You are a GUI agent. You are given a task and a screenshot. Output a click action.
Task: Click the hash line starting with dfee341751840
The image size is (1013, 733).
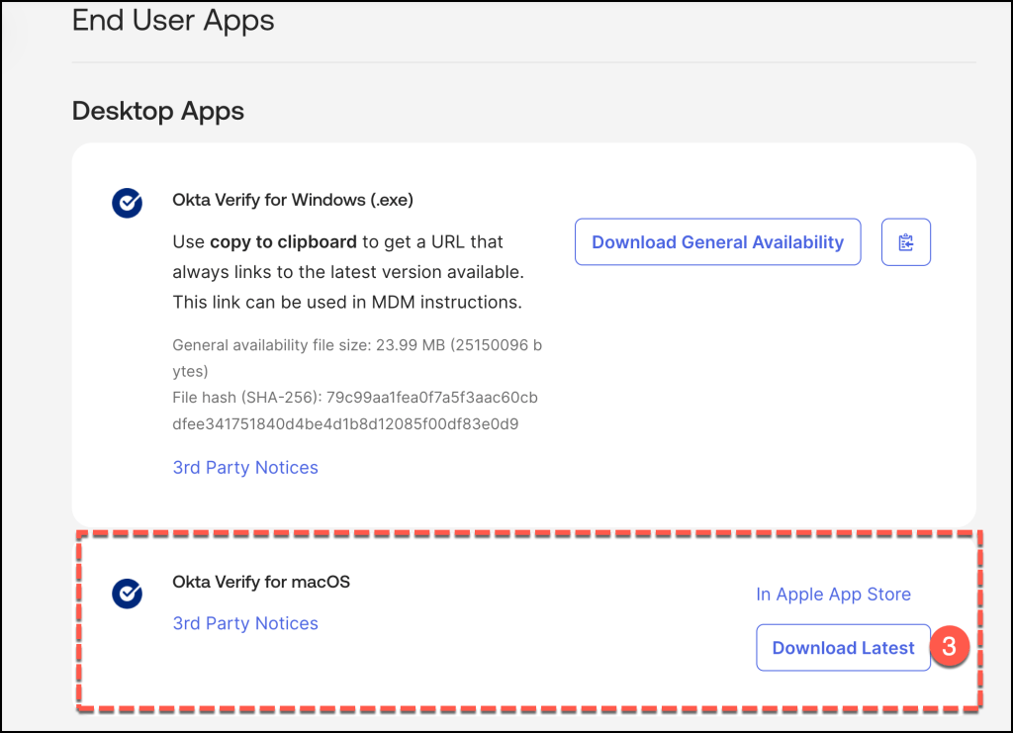[x=346, y=423]
